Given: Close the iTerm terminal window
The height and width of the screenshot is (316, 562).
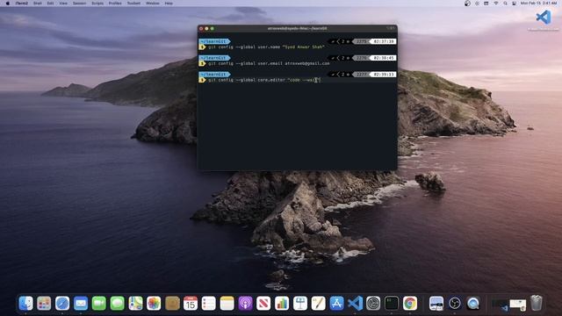Looking at the screenshot, I should point(201,28).
